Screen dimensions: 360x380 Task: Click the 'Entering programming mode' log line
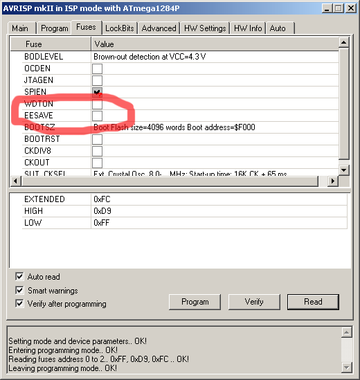click(63, 350)
